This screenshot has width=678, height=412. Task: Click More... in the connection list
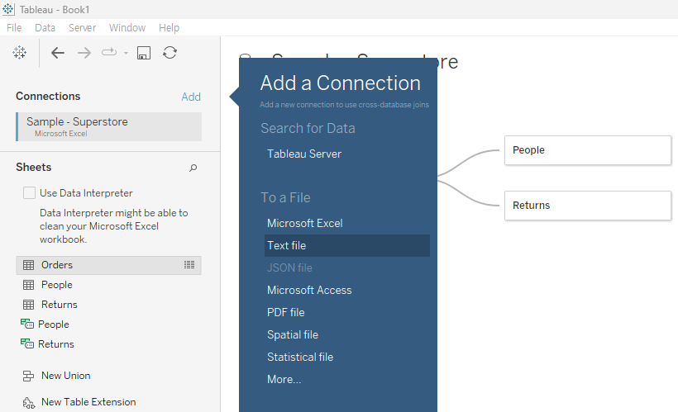(x=284, y=379)
